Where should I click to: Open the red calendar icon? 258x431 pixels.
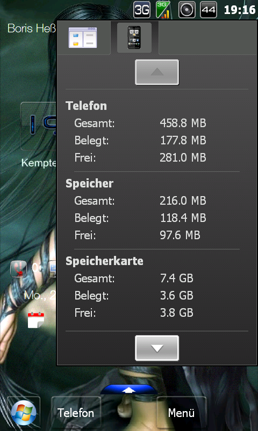pyautogui.click(x=36, y=320)
